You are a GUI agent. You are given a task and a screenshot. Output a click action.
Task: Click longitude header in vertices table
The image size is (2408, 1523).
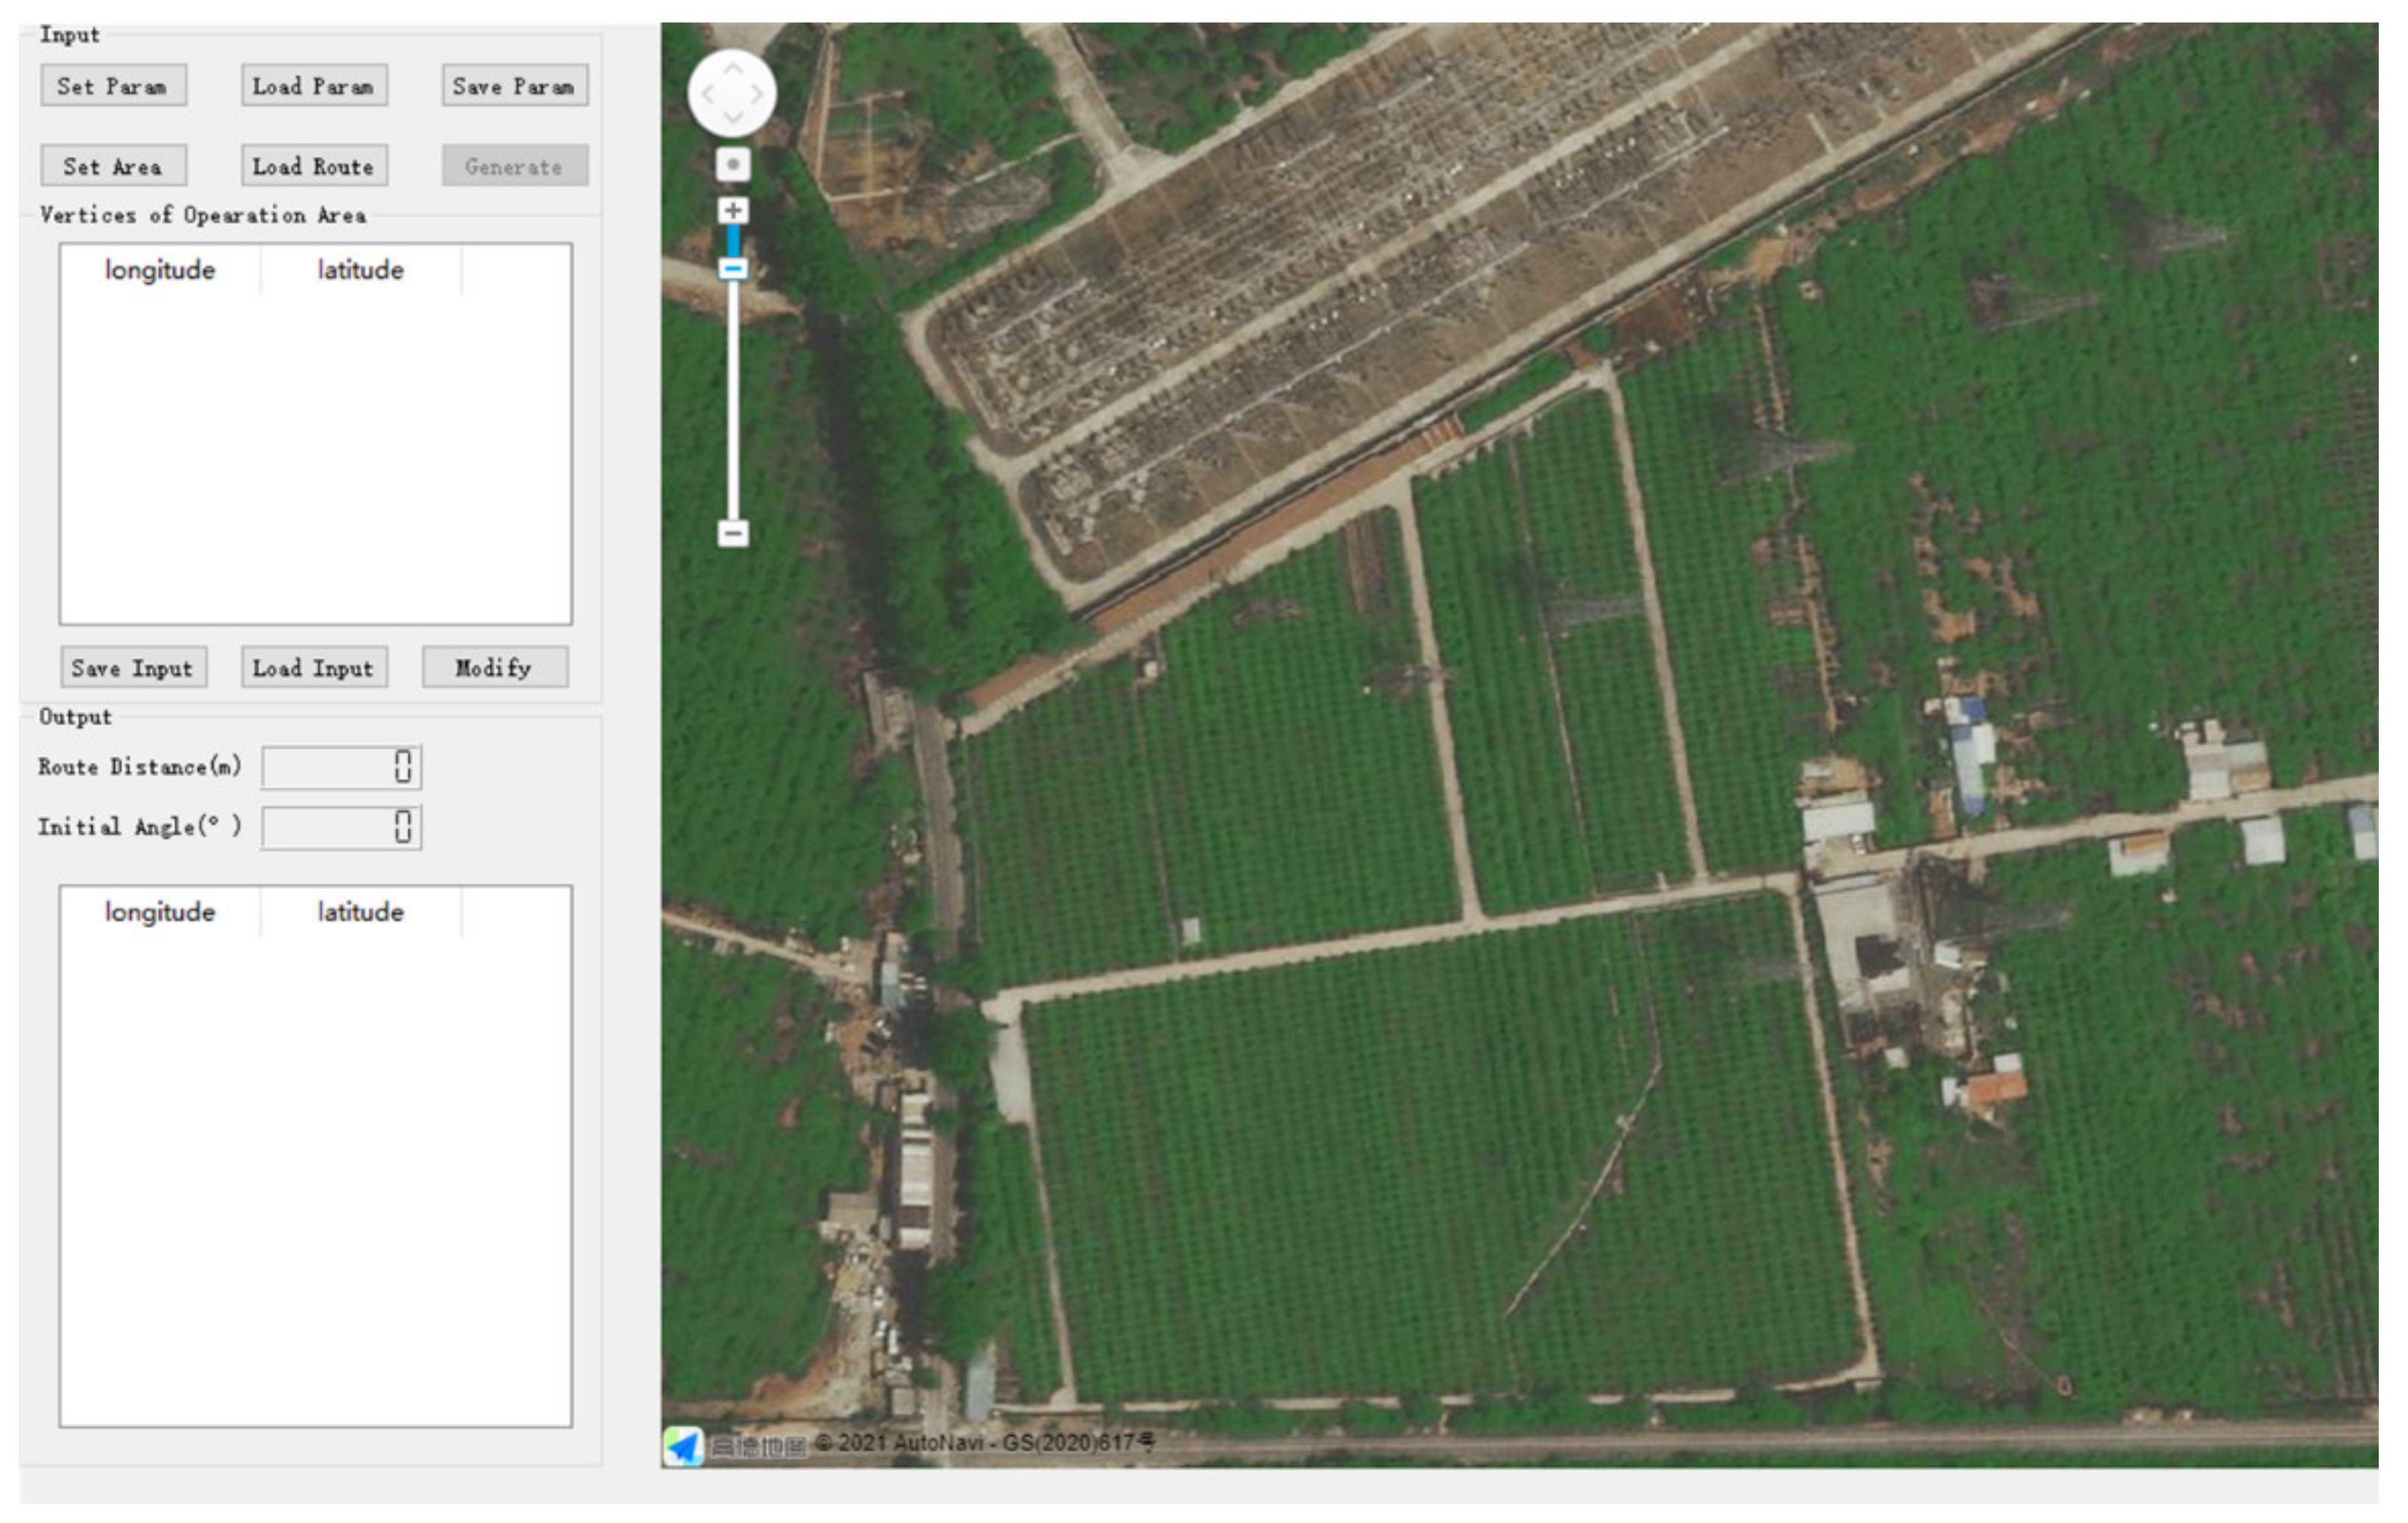tap(160, 270)
